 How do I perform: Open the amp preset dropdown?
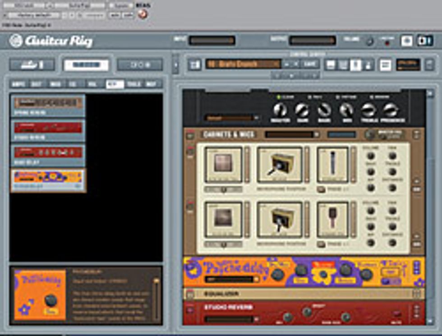[232, 118]
